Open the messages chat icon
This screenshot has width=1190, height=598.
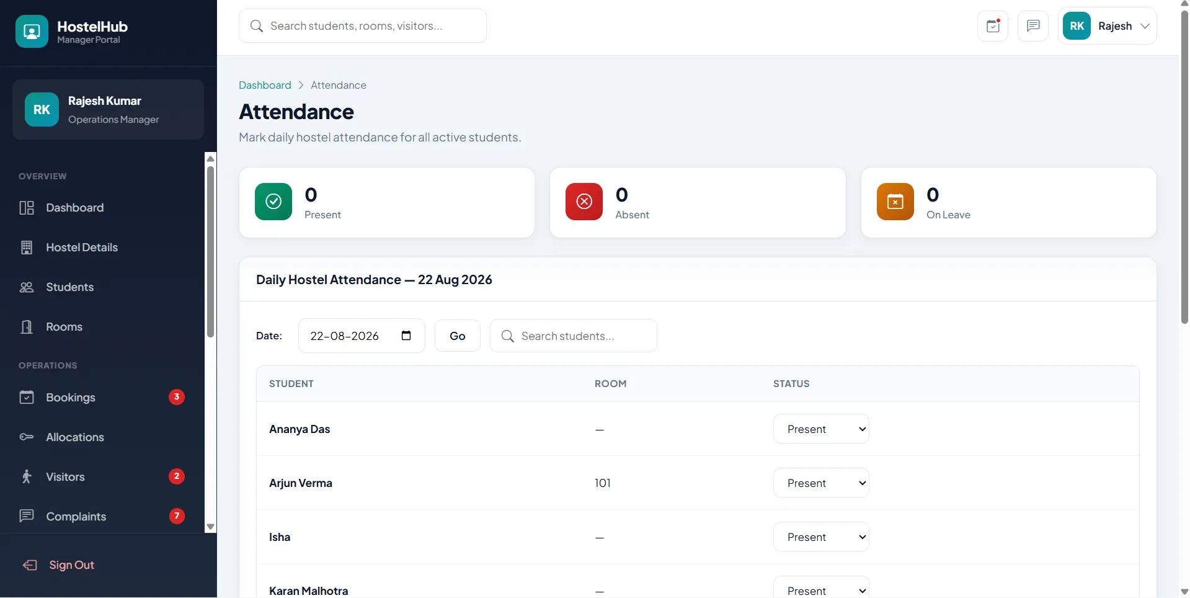[x=1033, y=26]
